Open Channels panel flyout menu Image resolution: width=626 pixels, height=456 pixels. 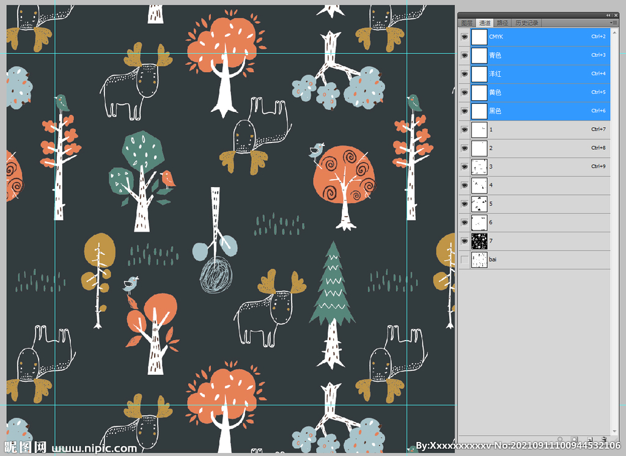point(614,23)
